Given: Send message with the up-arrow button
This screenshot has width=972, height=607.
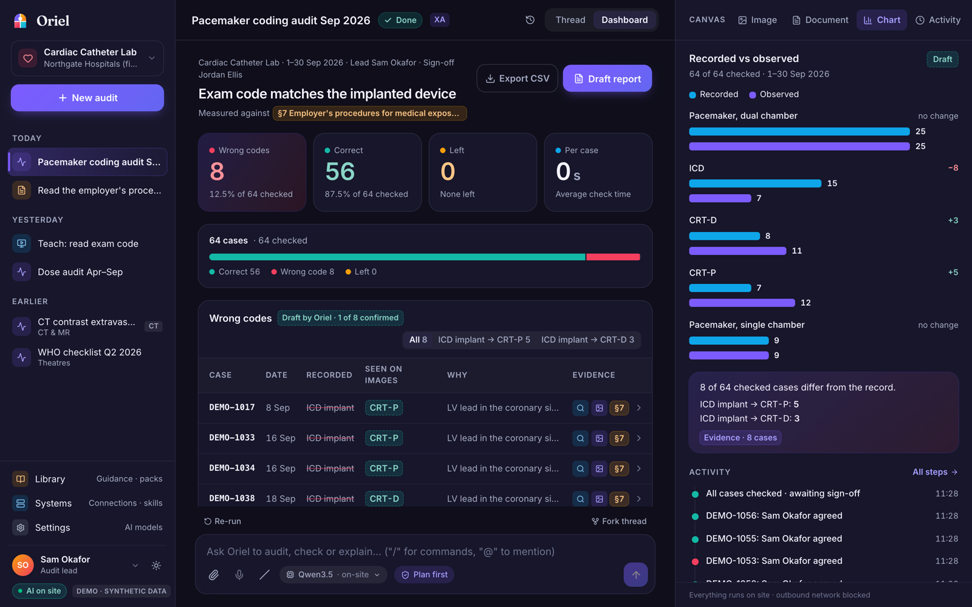Looking at the screenshot, I should pyautogui.click(x=635, y=575).
